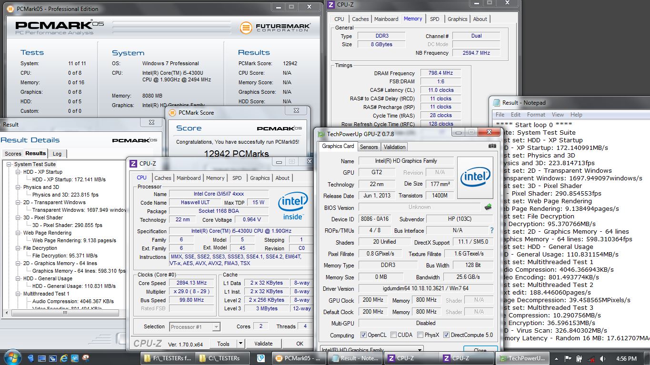650x365 pixels.
Task: Click the Bus Interface question mark in GPU-Z
Action: [492, 230]
